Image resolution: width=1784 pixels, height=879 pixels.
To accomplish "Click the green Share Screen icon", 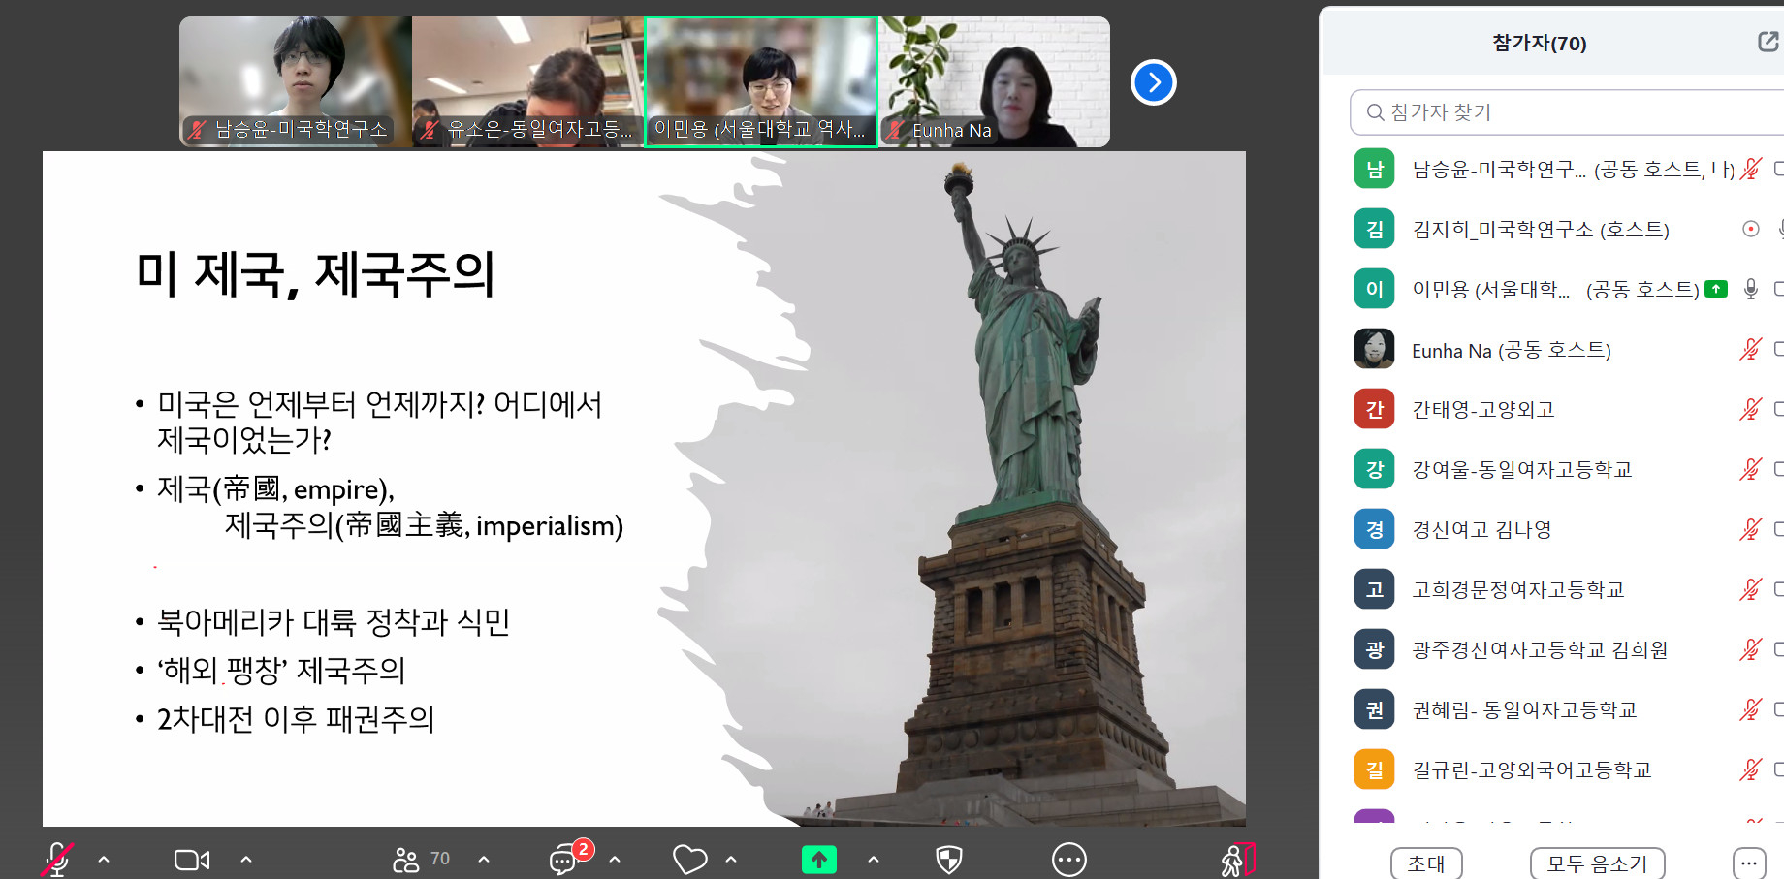I will 818,860.
